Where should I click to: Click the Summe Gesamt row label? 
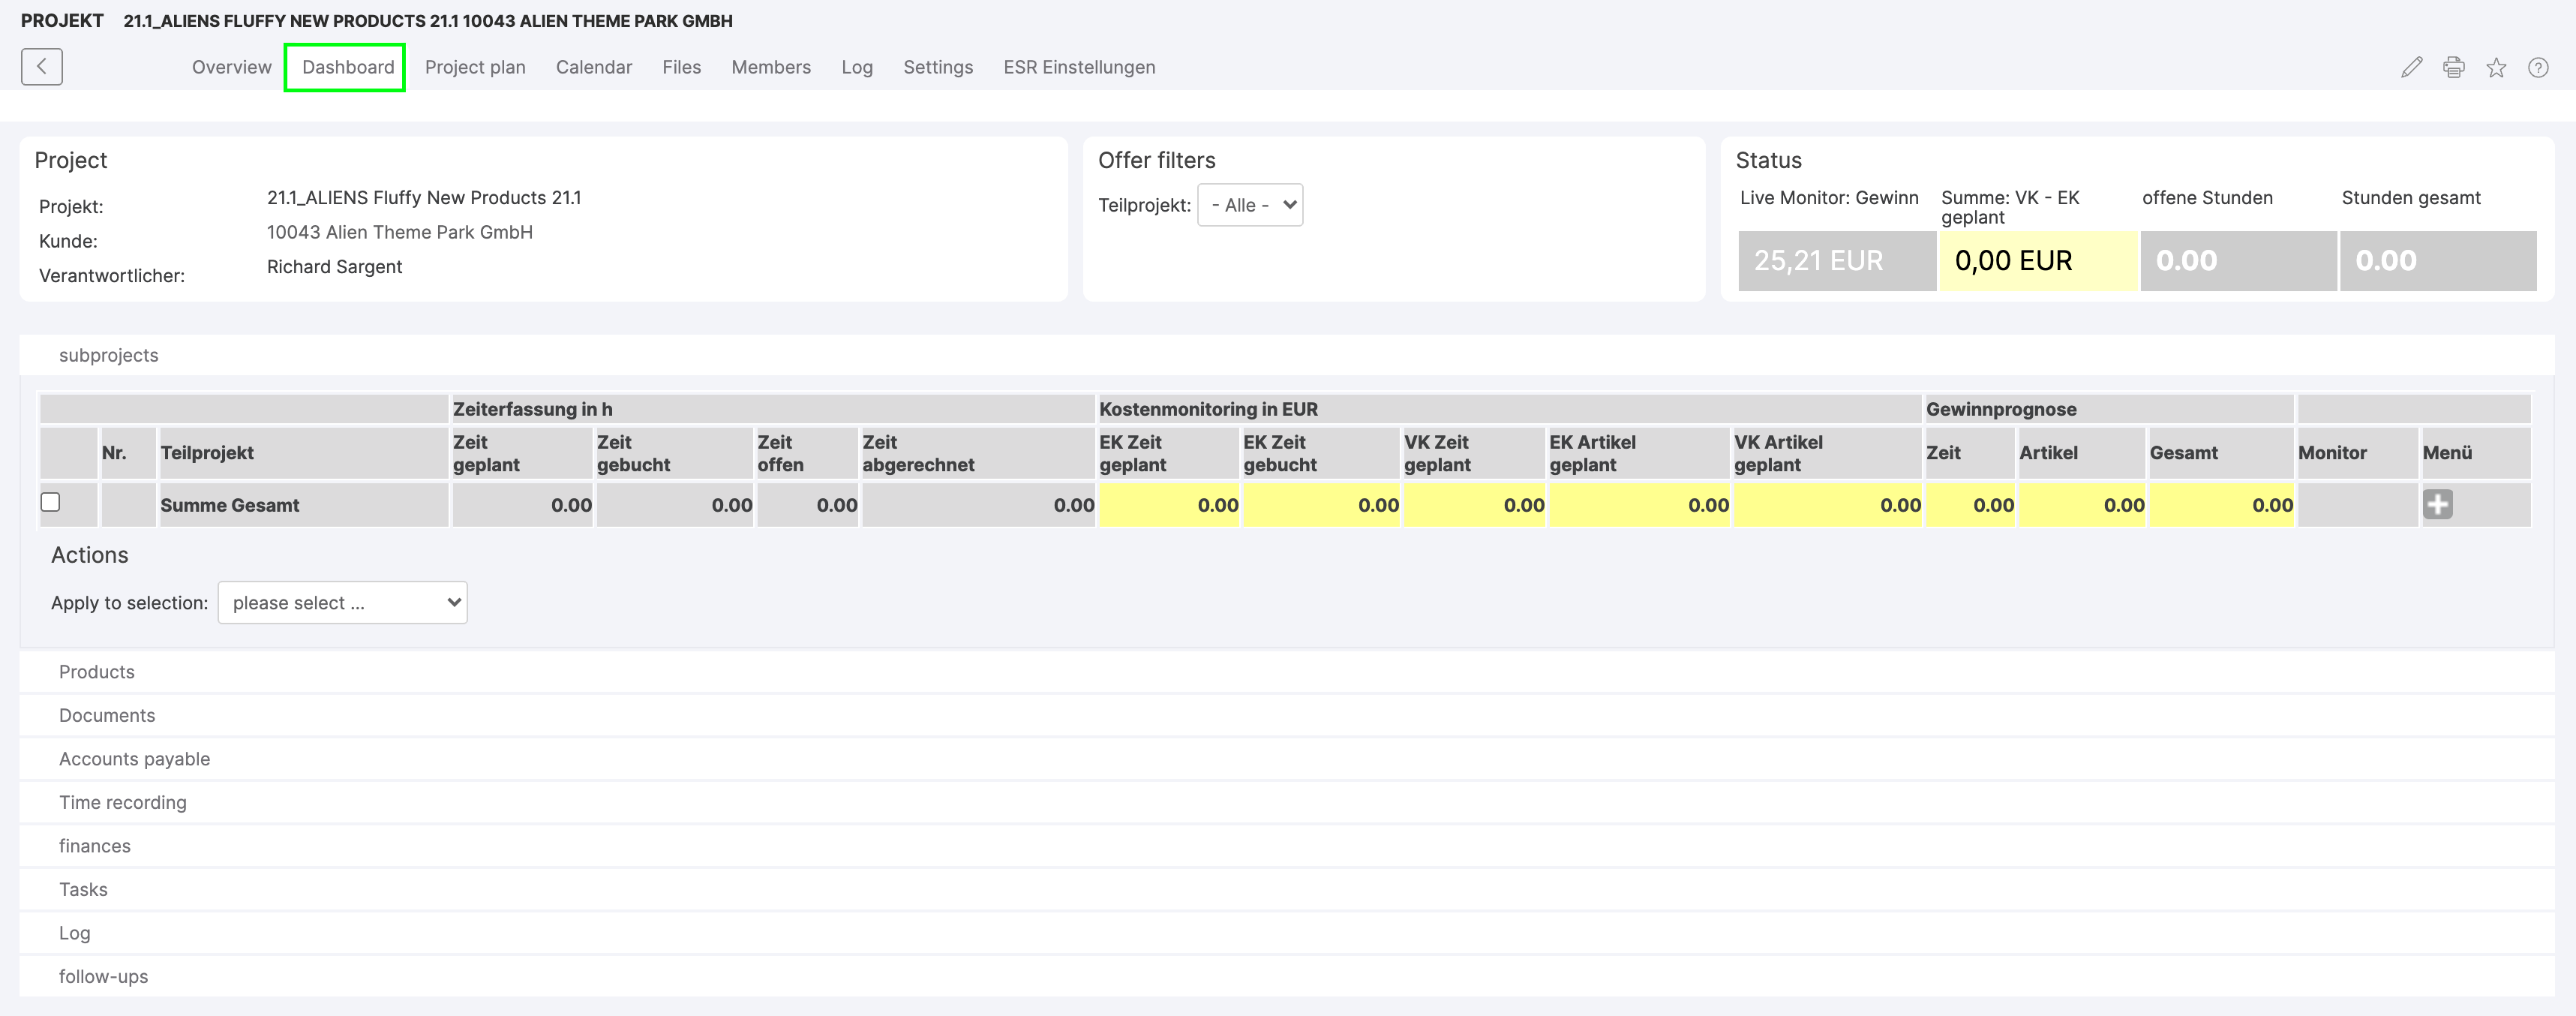(229, 505)
